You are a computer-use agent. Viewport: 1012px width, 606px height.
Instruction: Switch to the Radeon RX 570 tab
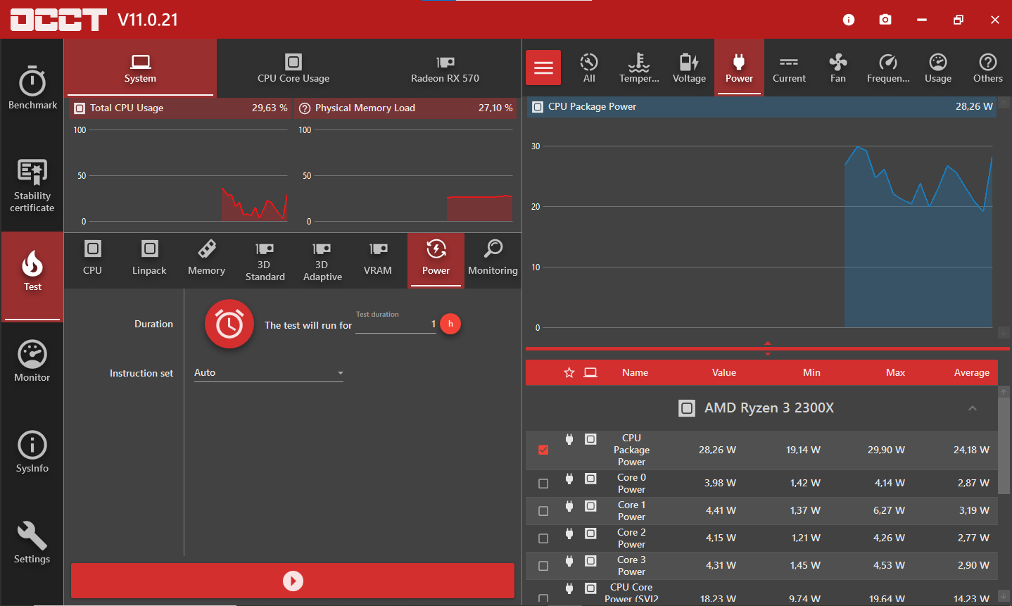coord(445,68)
